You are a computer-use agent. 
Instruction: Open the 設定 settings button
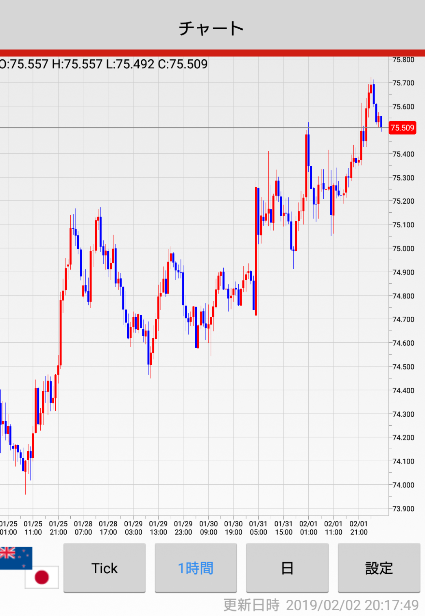coord(379,568)
